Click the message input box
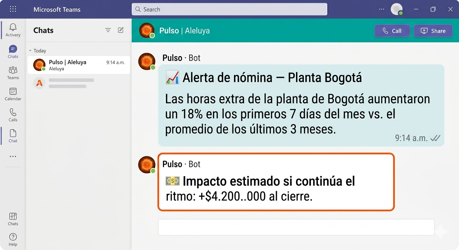This screenshot has width=459, height=250. (x=296, y=227)
